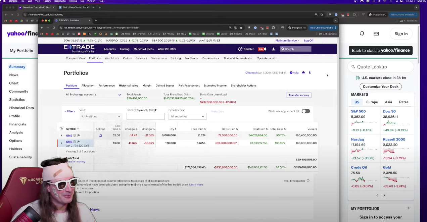Open the Chrome History menu in the menu bar
The width and height of the screenshot is (427, 222).
coord(47,1)
